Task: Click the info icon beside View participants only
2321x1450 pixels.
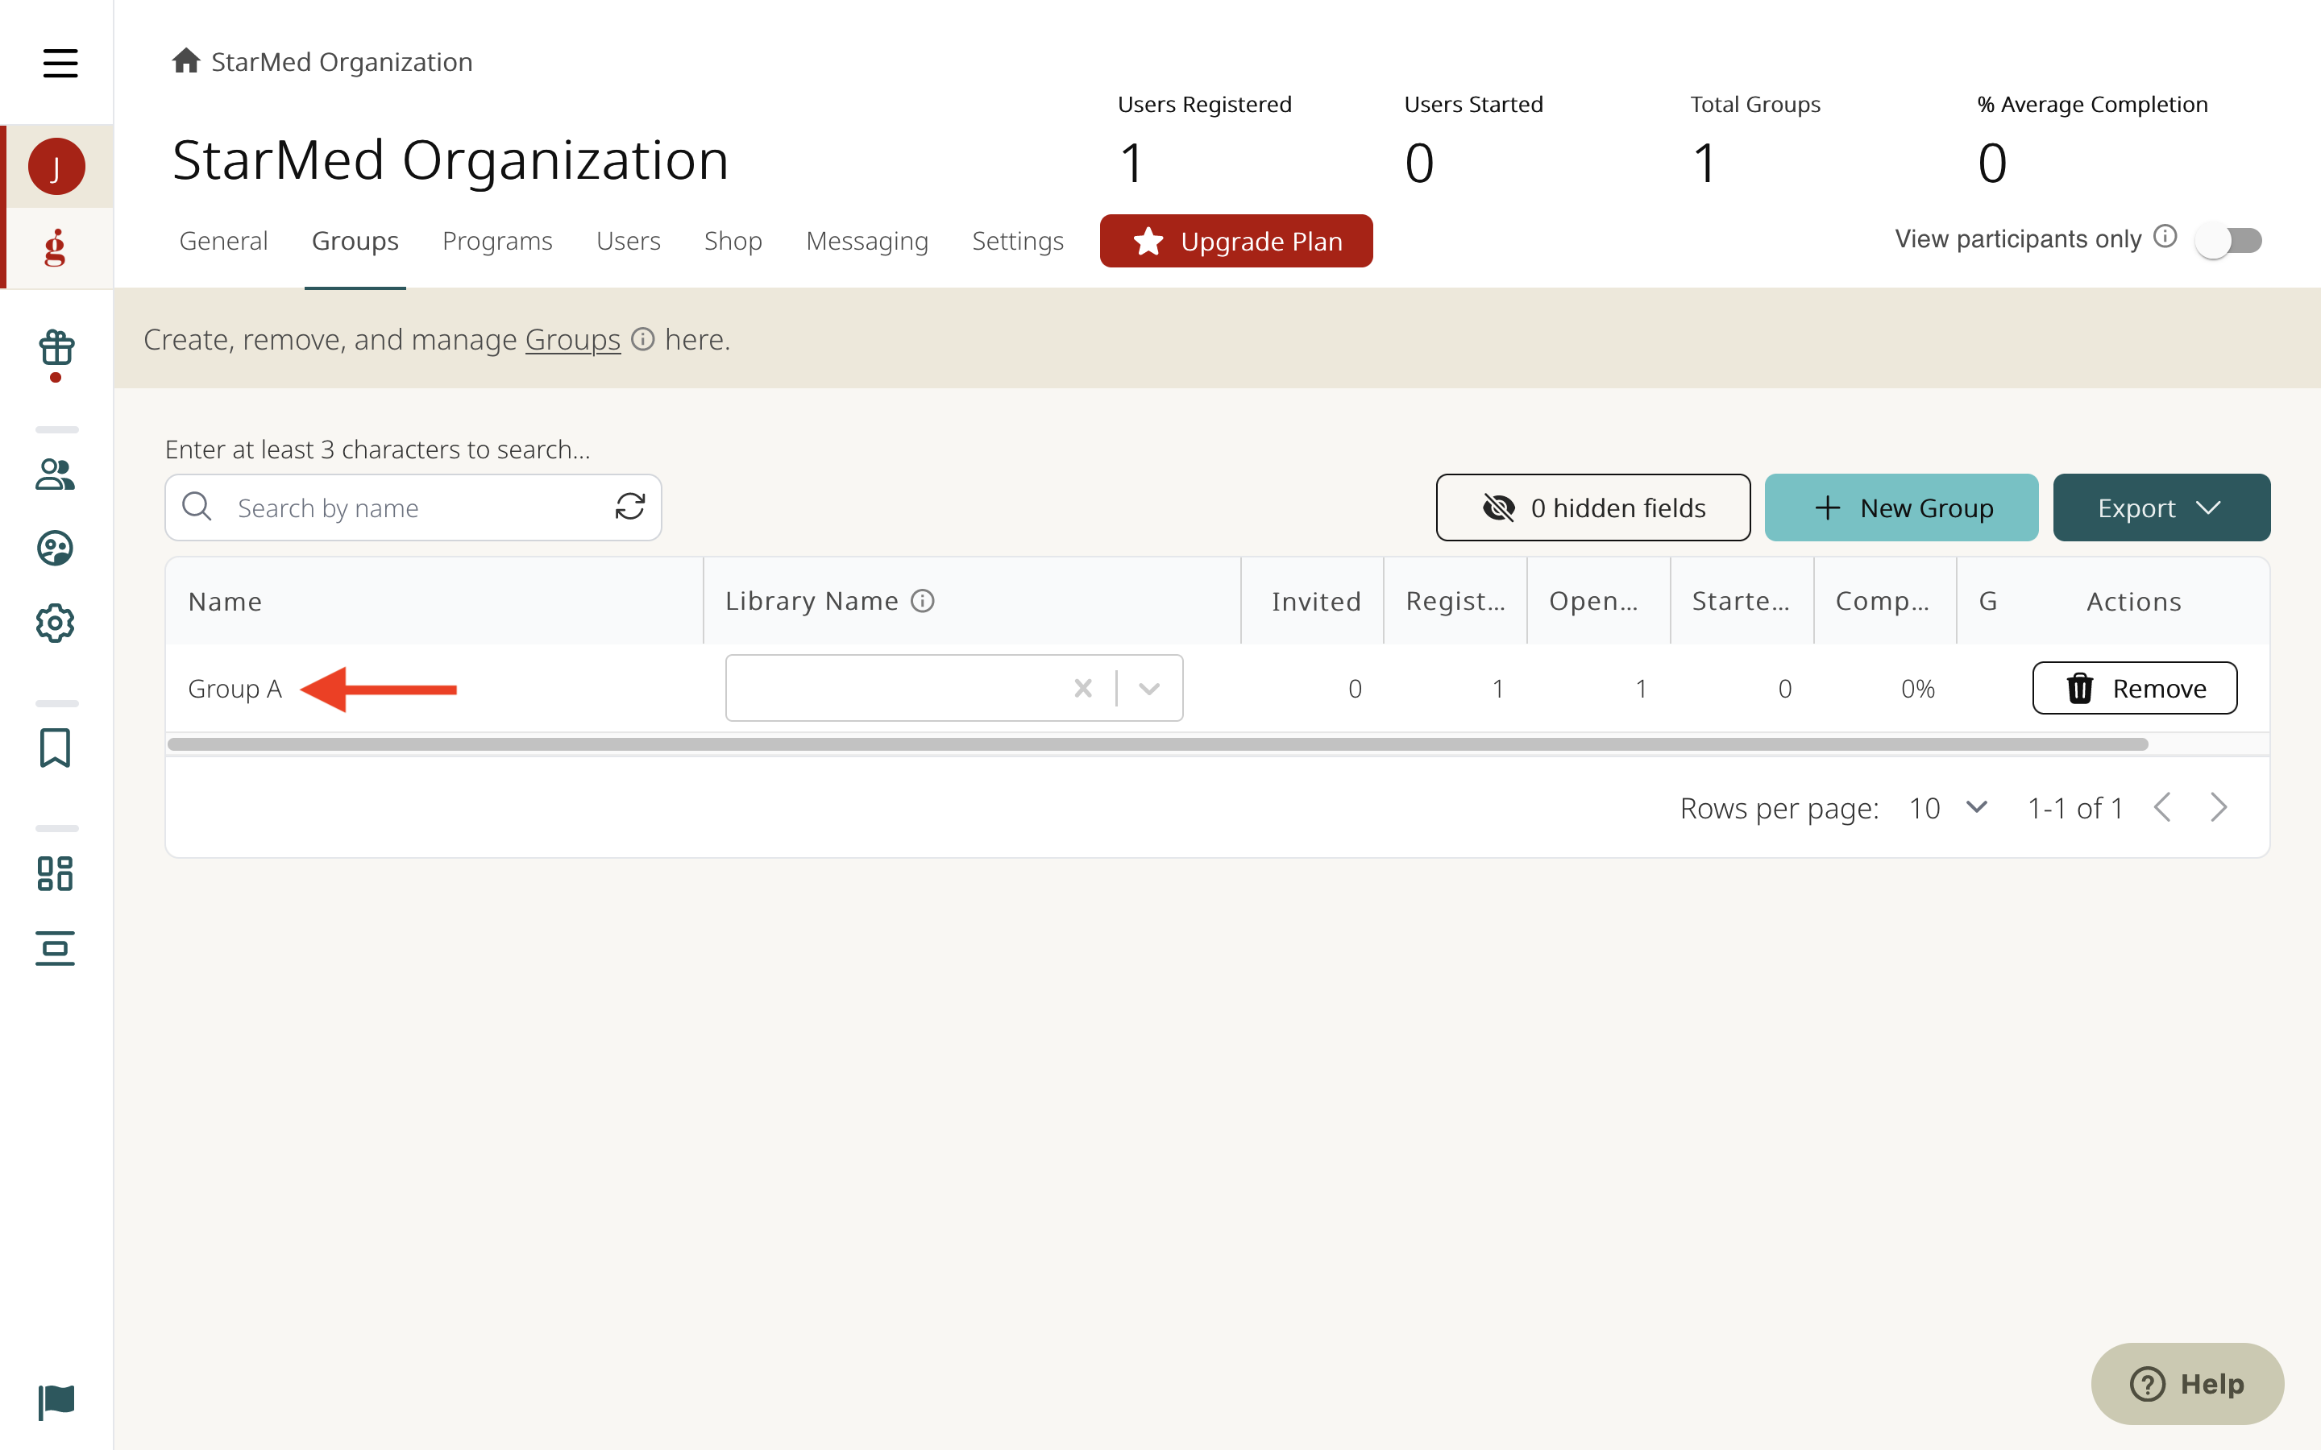Action: [x=2165, y=237]
